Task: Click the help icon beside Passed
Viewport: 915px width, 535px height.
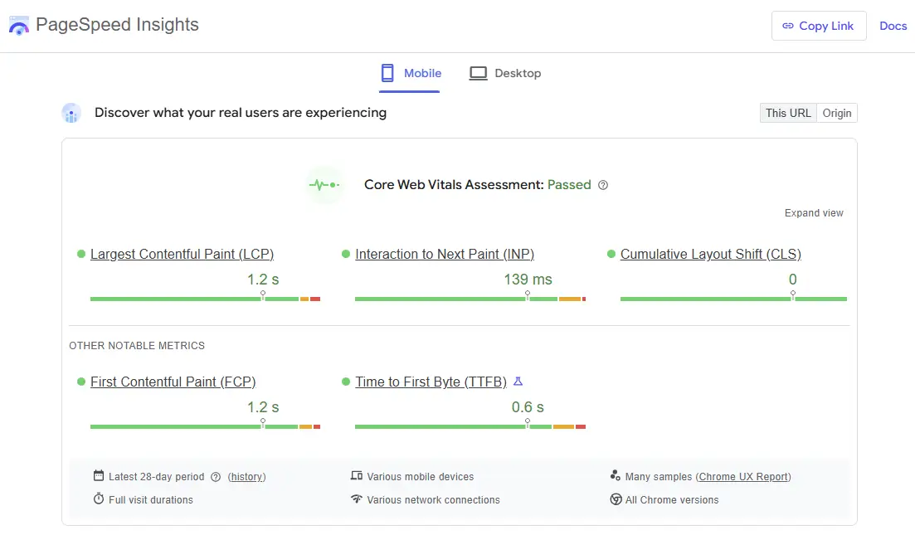Action: (x=603, y=185)
